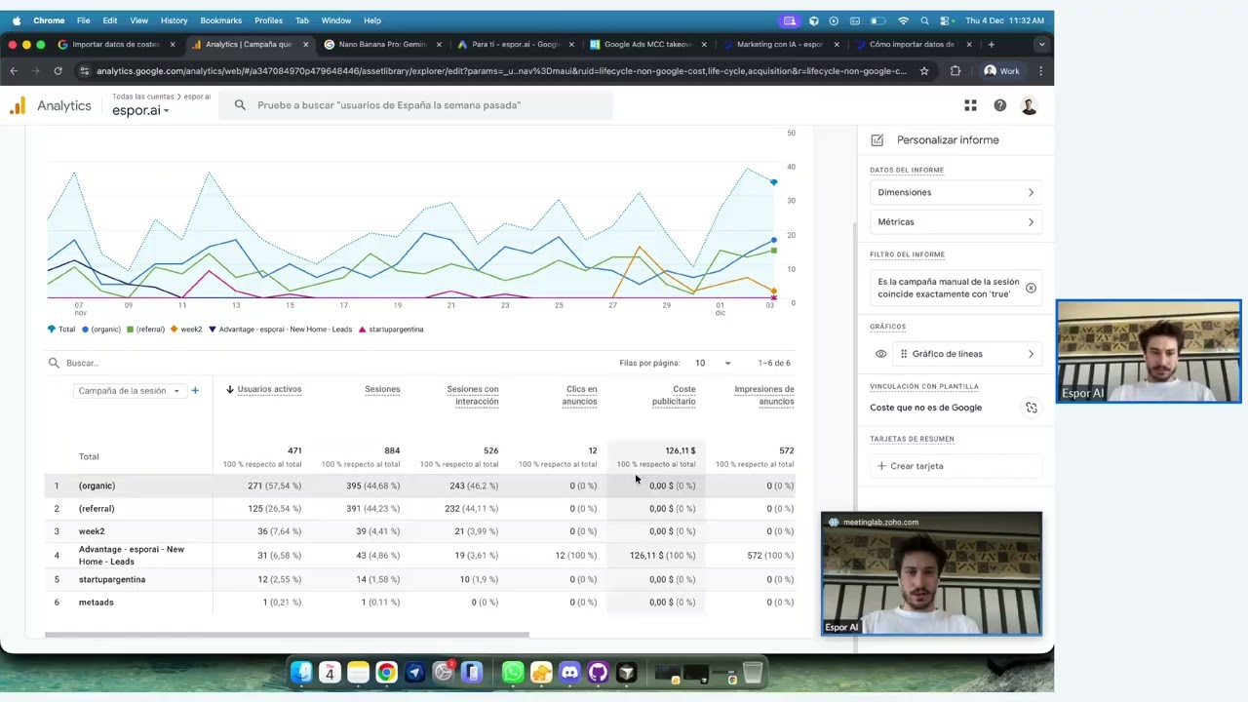The height and width of the screenshot is (702, 1248).
Task: Sort by Clics en anuncios column header
Action: [x=580, y=396]
